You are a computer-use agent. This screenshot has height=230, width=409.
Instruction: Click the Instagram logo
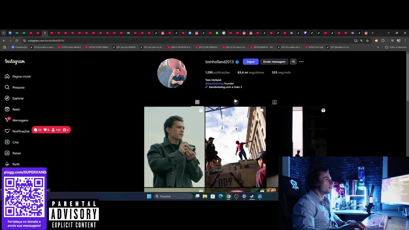pos(15,62)
